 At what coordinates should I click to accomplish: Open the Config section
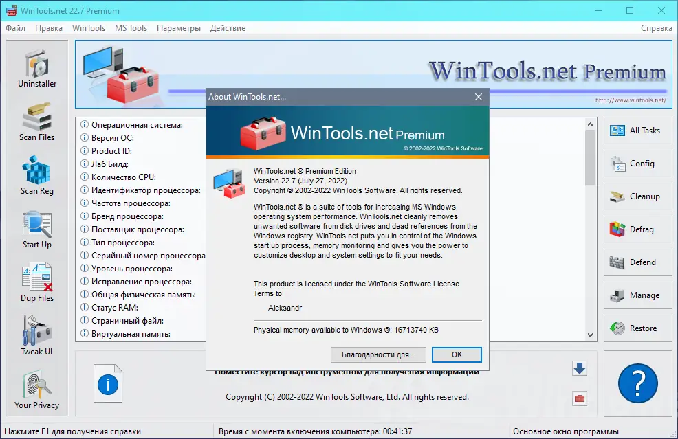pos(638,164)
